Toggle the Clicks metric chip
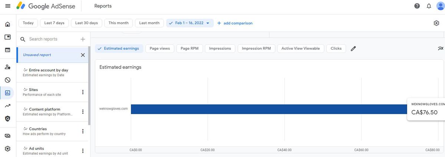Viewport: 445px width, 157px height. pyautogui.click(x=336, y=49)
